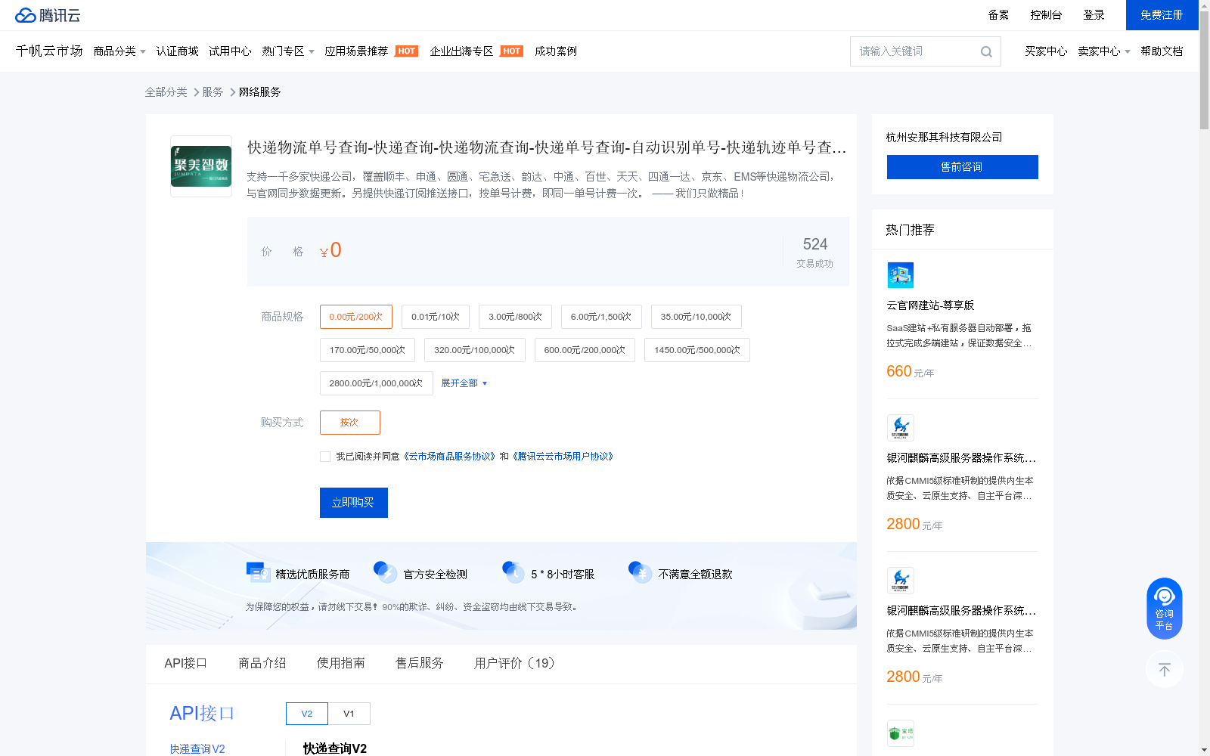Select the 170.00元/50,000次 spec option
This screenshot has height=756, width=1210.
point(368,350)
